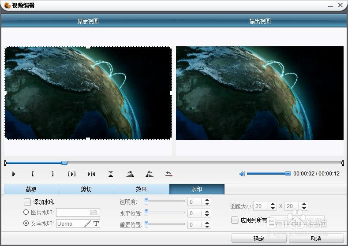Click the 输出视图 preview image
Image resolution: width=348 pixels, height=246 pixels.
[260, 93]
